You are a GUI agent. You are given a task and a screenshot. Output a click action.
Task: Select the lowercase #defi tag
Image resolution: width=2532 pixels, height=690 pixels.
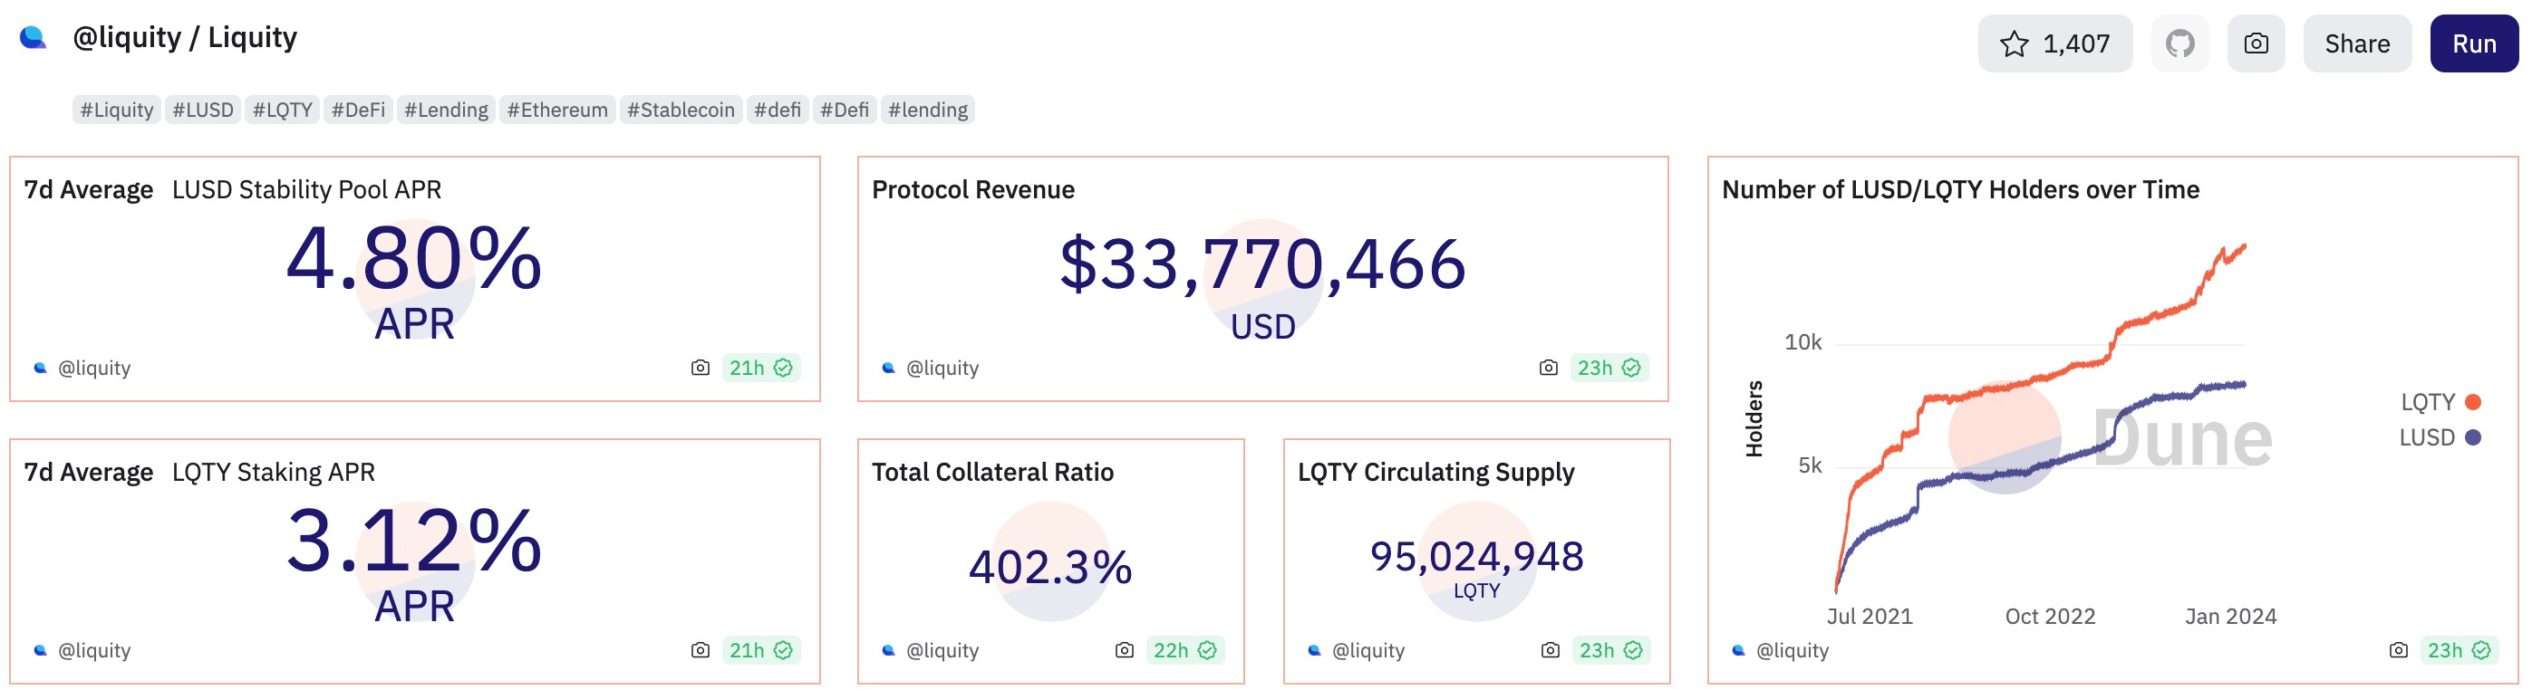(x=778, y=110)
